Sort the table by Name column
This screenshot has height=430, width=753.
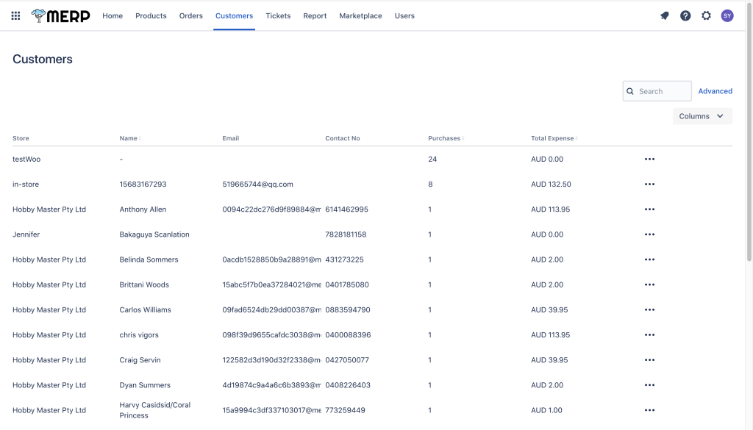point(129,138)
